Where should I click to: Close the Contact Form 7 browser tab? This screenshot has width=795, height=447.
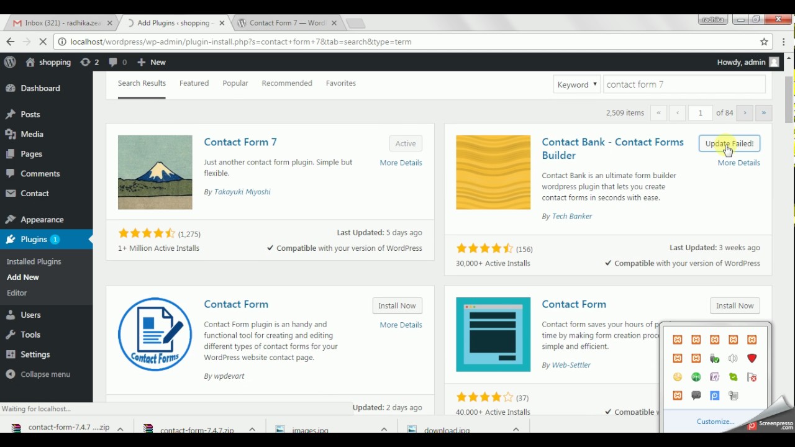click(x=334, y=23)
